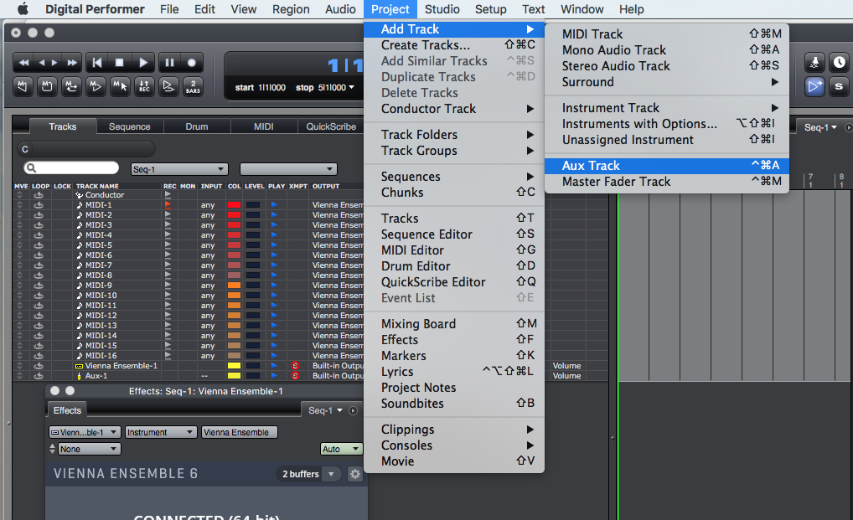Switch to the QuickScribe tab

pos(331,126)
